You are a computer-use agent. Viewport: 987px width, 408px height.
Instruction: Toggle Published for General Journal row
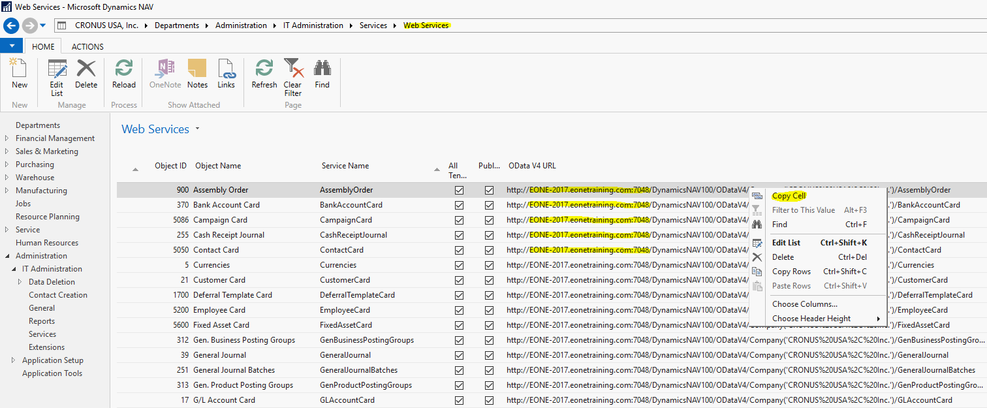tap(489, 355)
